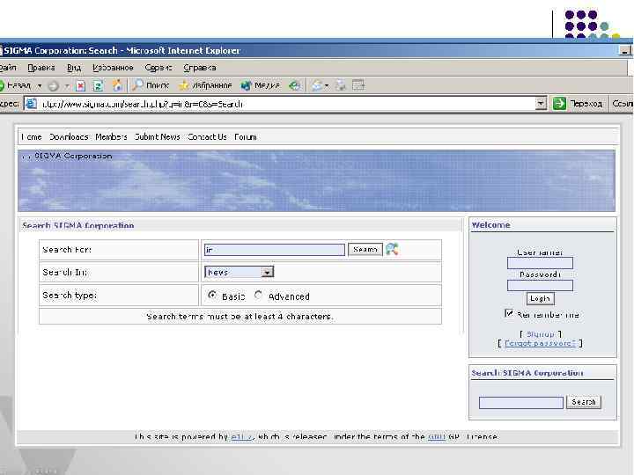
Task: Follow the e107 link in footer
Action: (x=242, y=436)
